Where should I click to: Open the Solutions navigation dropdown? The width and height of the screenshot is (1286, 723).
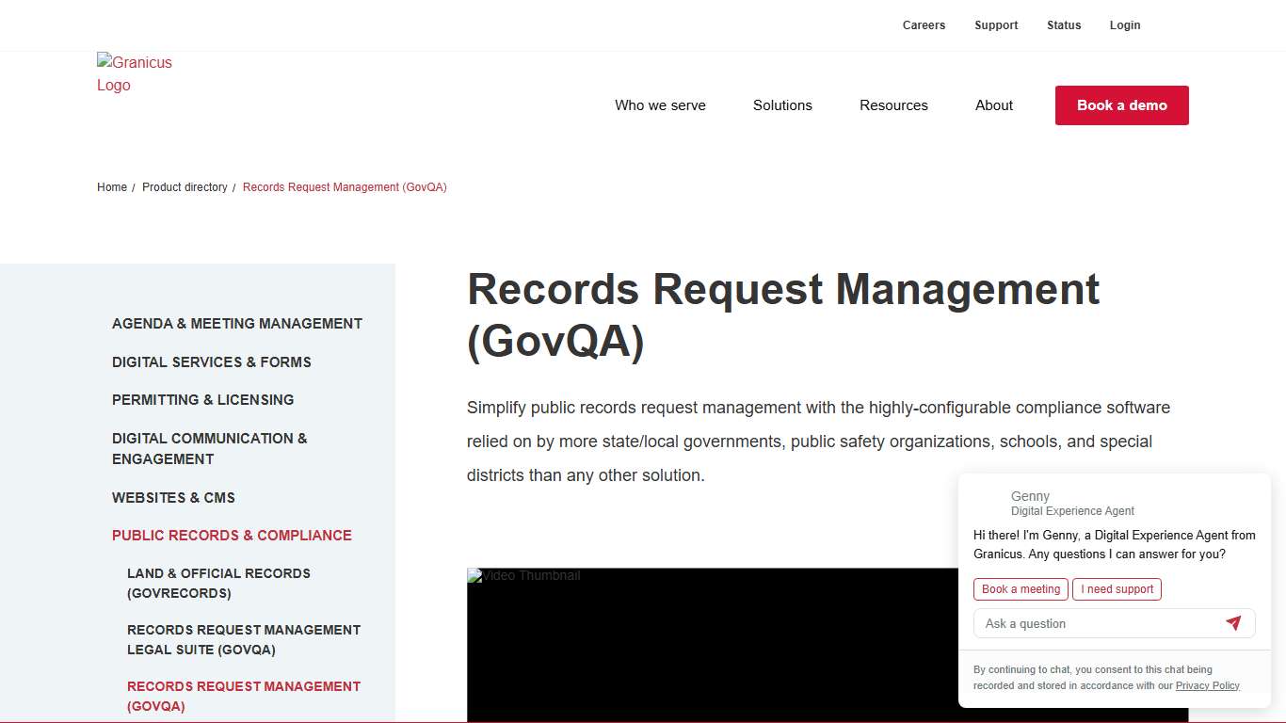(782, 105)
